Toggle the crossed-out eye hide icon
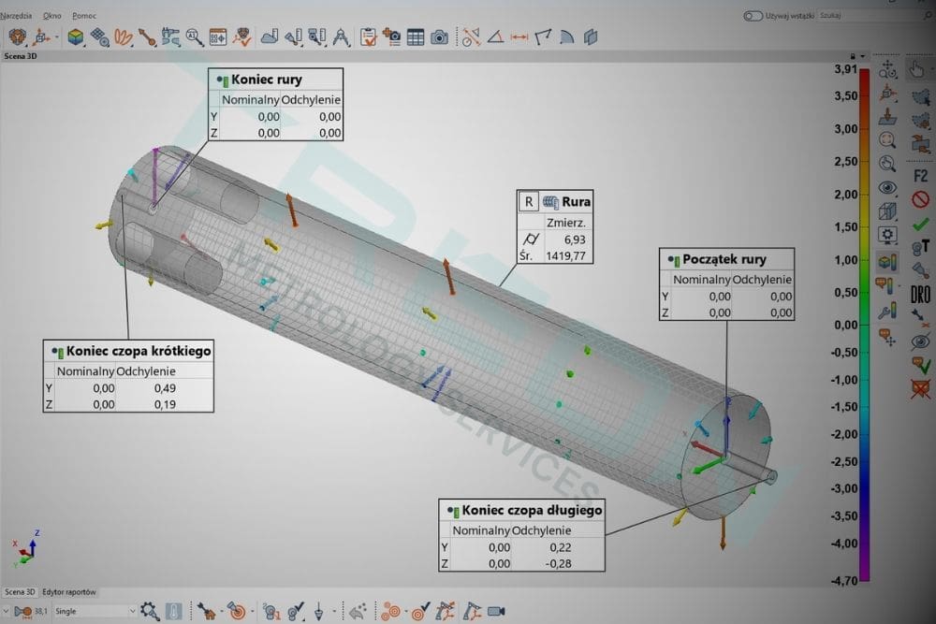 click(920, 341)
